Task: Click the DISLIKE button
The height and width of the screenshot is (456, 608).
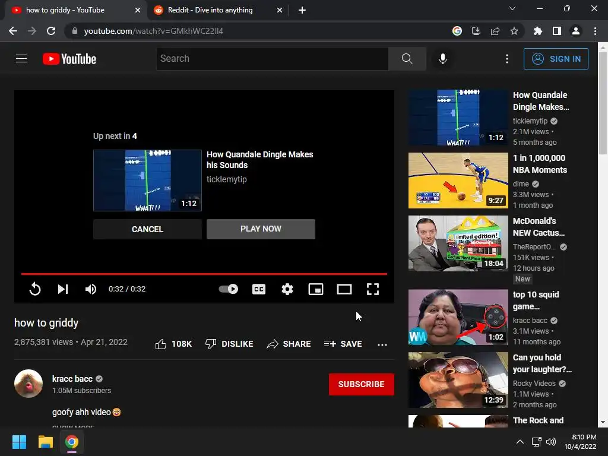Action: [229, 344]
